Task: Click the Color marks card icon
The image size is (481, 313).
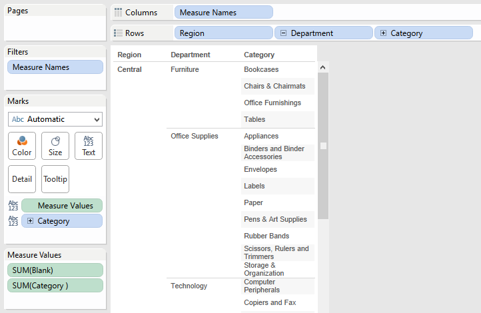Action: point(22,145)
